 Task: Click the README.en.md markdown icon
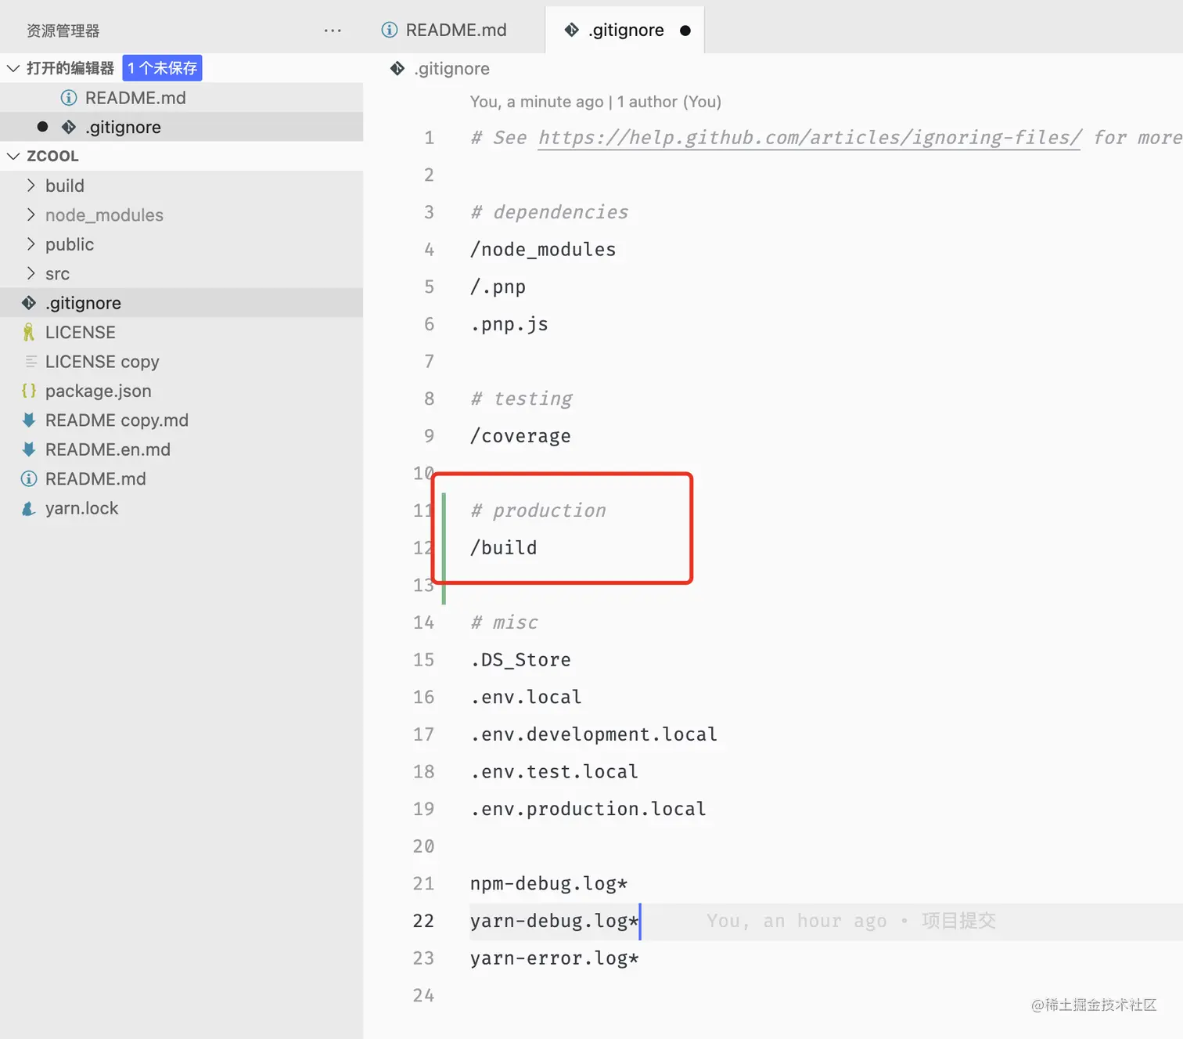click(29, 449)
